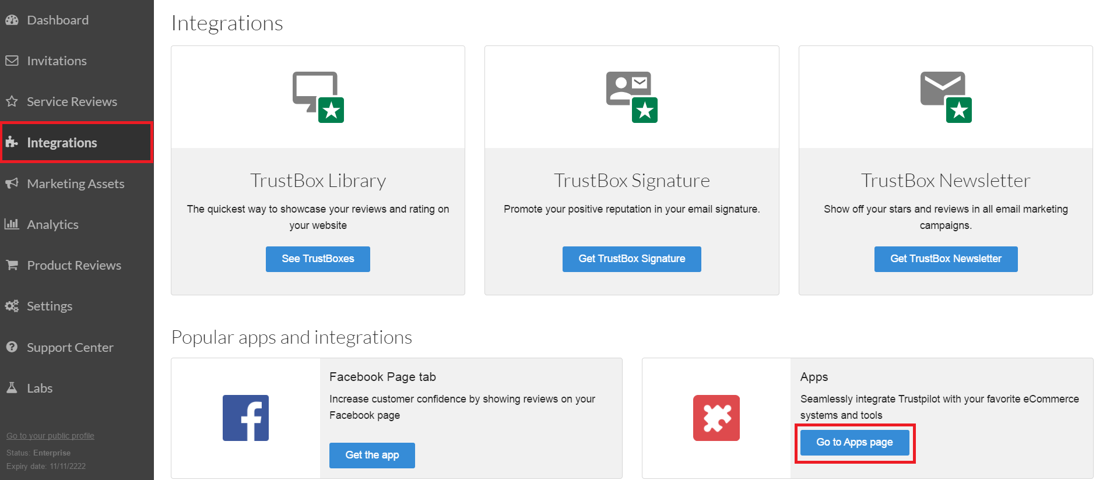The width and height of the screenshot is (1103, 480).
Task: Click the Marketing Assets megaphone icon
Action: coord(12,183)
